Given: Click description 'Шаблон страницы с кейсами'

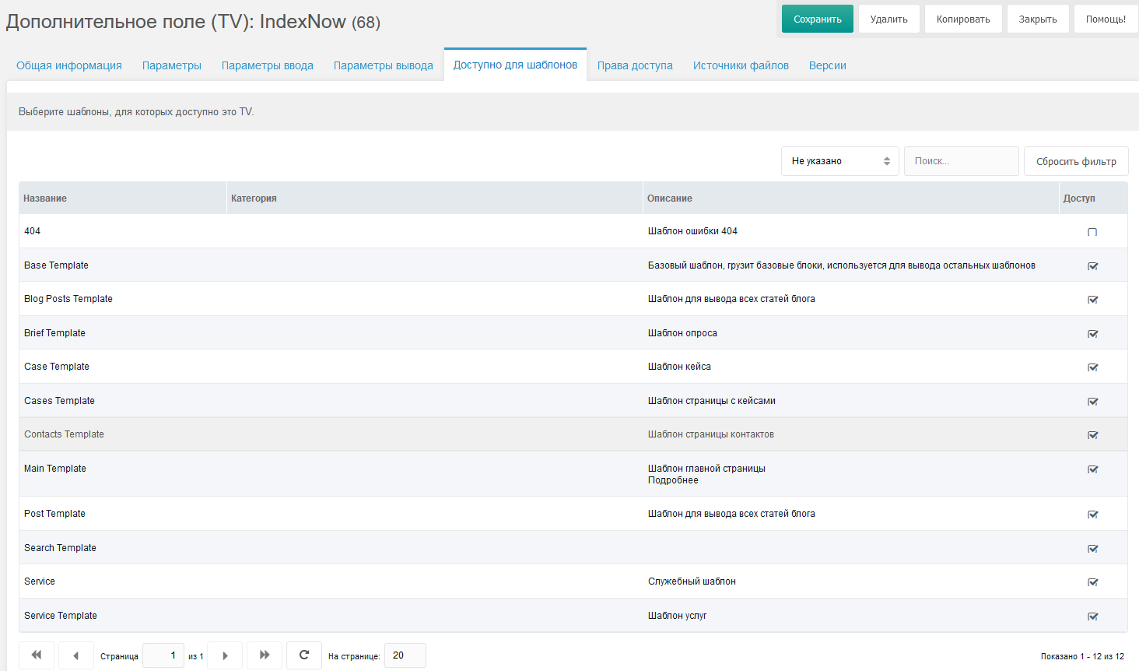Looking at the screenshot, I should pyautogui.click(x=712, y=401).
